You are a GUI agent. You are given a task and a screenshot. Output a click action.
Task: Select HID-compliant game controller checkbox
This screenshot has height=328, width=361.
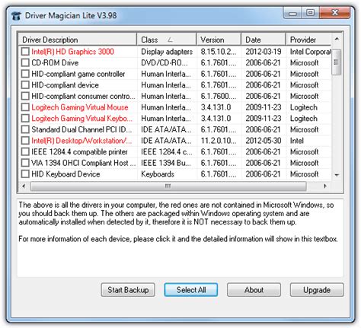pyautogui.click(x=25, y=74)
